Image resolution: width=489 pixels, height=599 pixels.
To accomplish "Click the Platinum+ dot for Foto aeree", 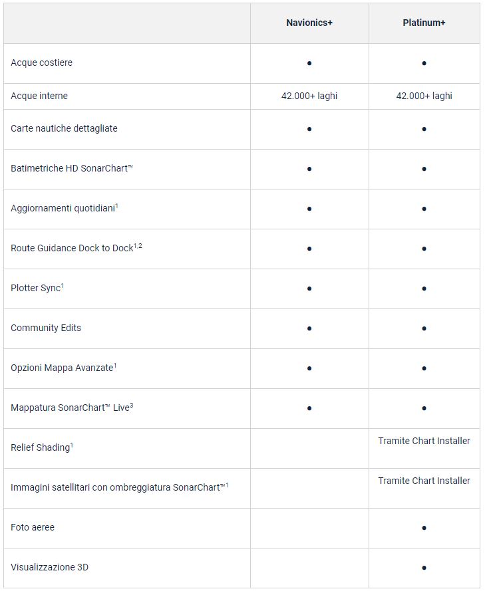I will click(424, 528).
